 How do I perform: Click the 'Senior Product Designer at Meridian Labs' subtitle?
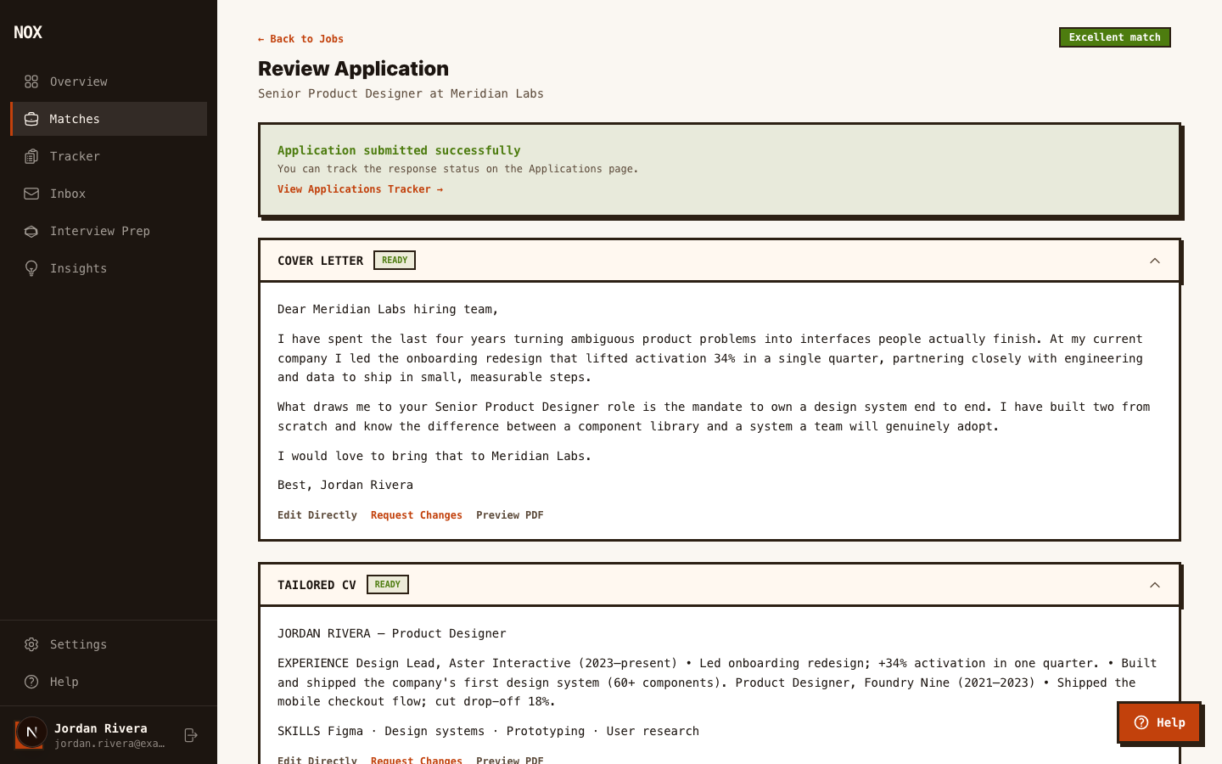click(x=401, y=93)
